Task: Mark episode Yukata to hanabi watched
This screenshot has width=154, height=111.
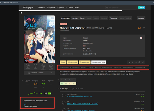Action: (63, 109)
